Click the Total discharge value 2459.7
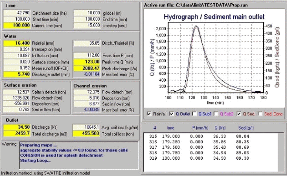This screenshot has height=176, width=287. coord(16,134)
